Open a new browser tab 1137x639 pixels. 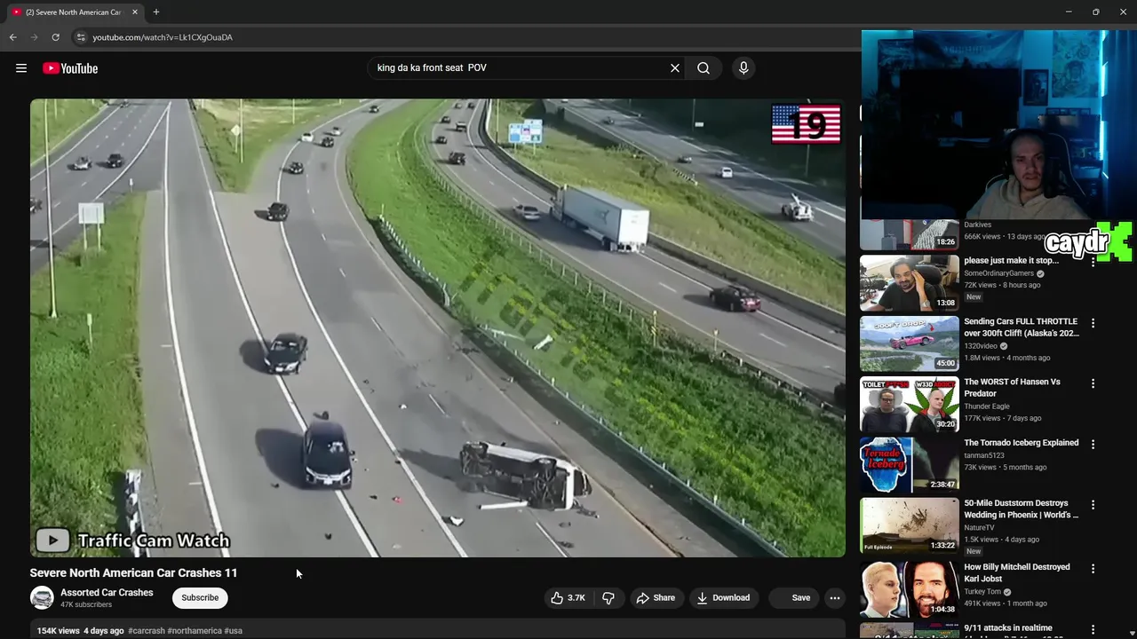pos(156,12)
